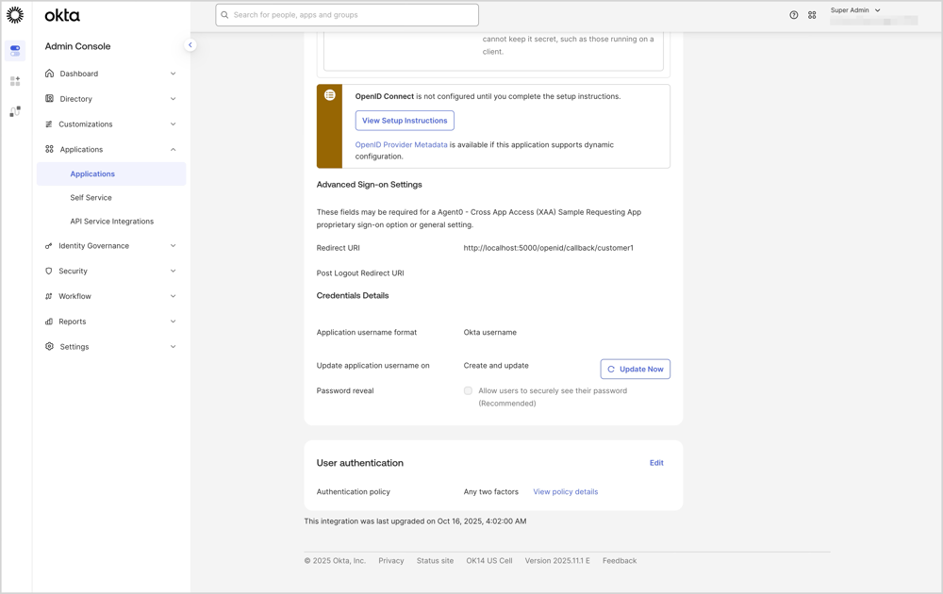
Task: Click the integrations icon in the left rail
Action: [14, 110]
